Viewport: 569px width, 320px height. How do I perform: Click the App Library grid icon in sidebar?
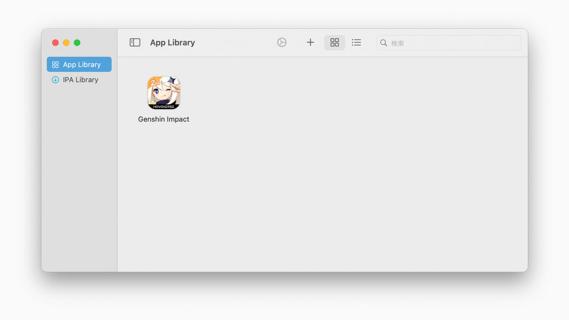(x=55, y=65)
